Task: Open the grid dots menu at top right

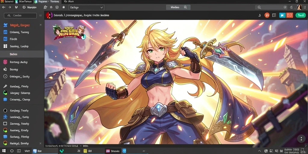Action: [x=305, y=8]
